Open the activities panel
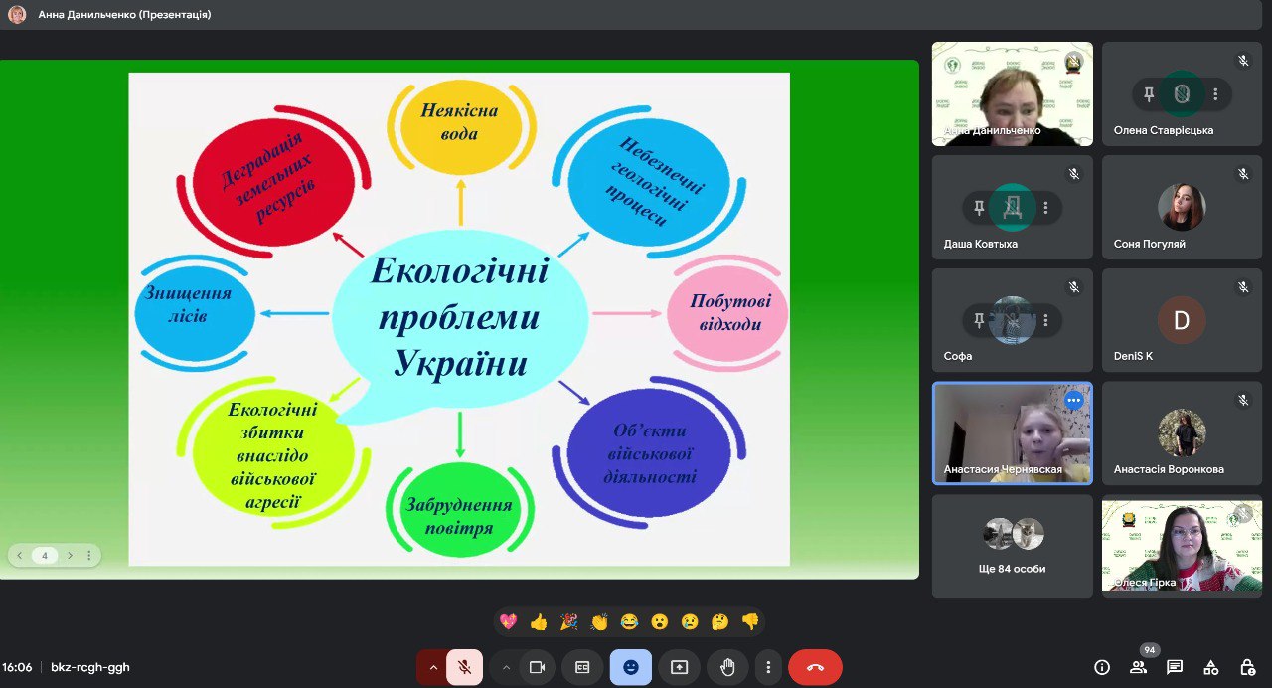The image size is (1272, 688). pyautogui.click(x=1210, y=667)
